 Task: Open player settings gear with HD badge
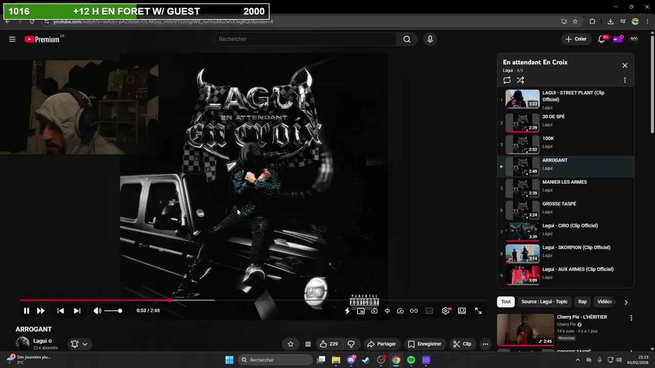(x=446, y=311)
